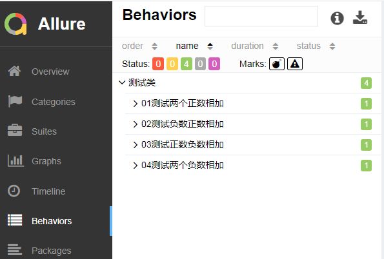Select the 02测试负数正数相加 story text
Viewport: 384px width, 259px height.
pos(183,124)
